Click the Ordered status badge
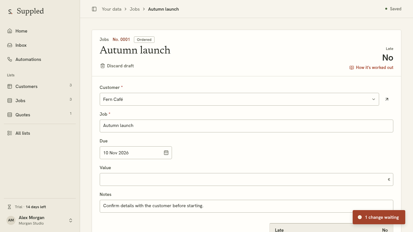 point(144,40)
